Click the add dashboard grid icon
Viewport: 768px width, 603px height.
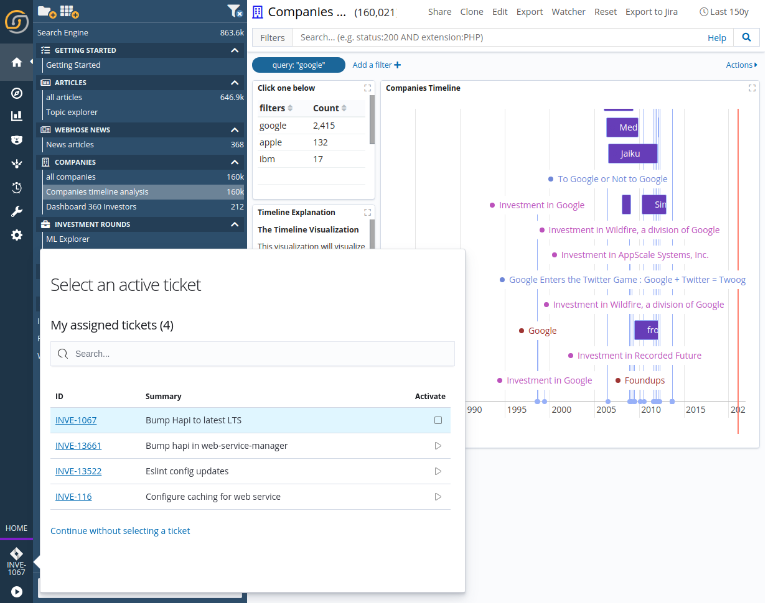(69, 11)
